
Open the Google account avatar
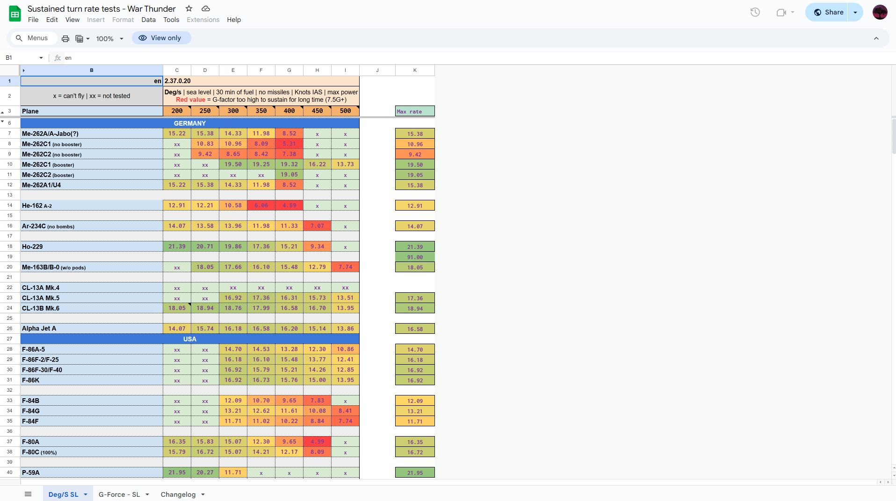[x=880, y=13]
